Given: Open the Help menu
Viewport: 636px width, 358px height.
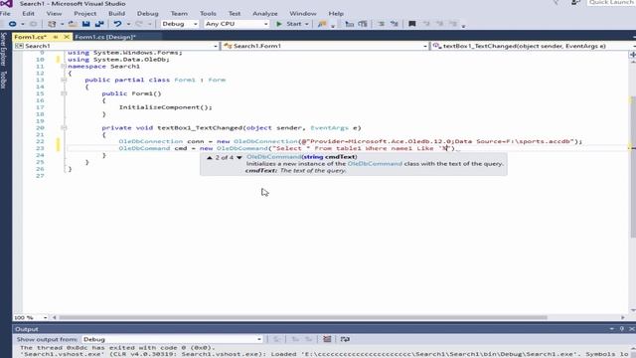Looking at the screenshot, I should 336,13.
